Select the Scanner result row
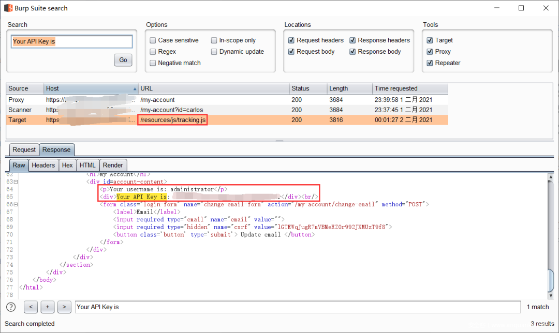Screen dimensions: 559x333 227,110
